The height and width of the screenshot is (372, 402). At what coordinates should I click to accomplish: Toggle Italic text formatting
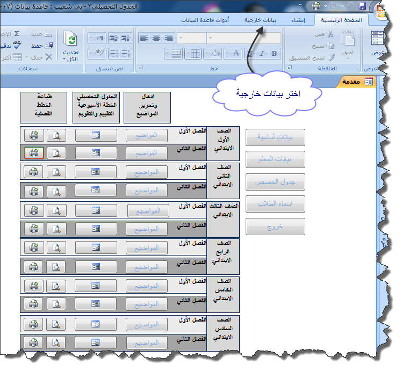coord(262,53)
